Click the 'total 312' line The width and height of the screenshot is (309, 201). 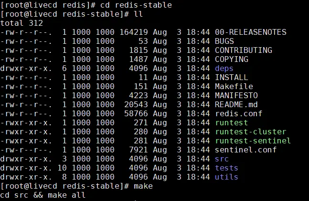tap(21, 23)
